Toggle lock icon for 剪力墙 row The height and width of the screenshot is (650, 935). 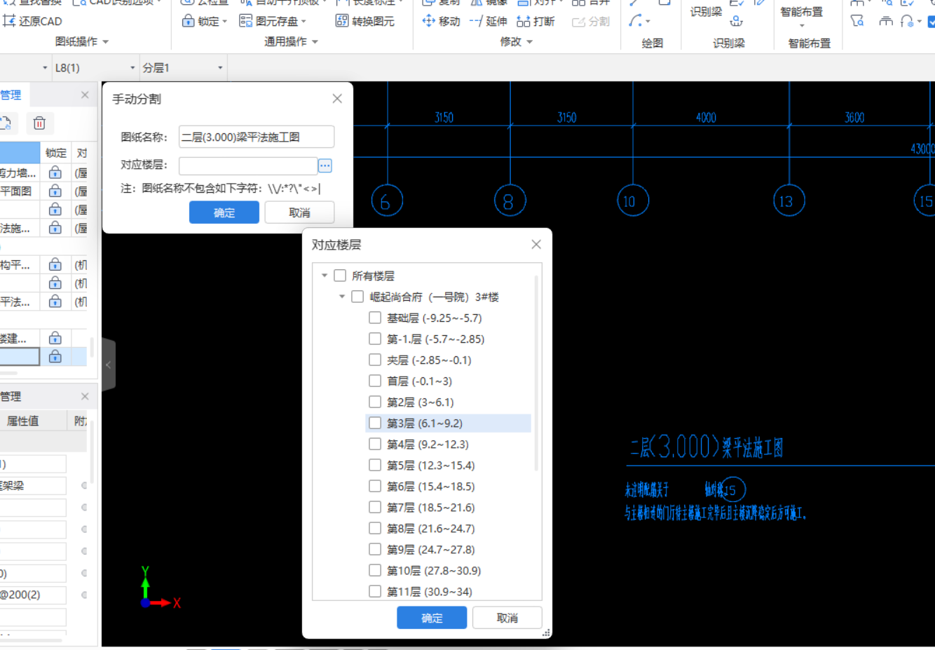coord(55,172)
